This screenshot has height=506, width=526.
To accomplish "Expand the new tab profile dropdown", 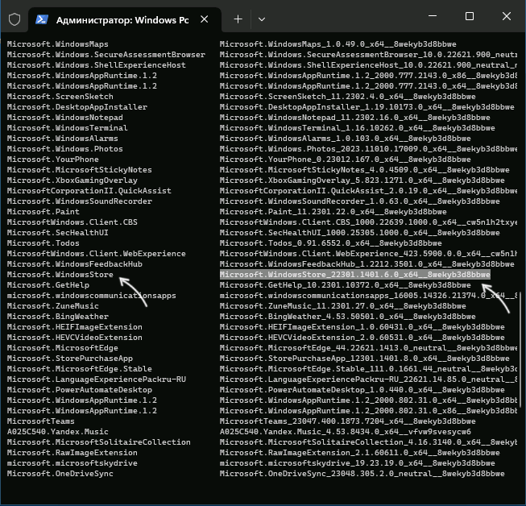I will 262,19.
